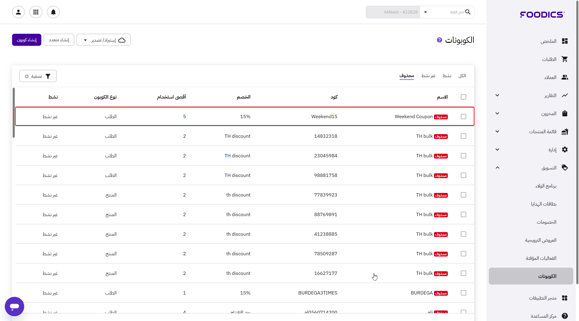Screen dimensions: 579x321
Task: Switch to the غير نشط tab
Action: pos(428,76)
